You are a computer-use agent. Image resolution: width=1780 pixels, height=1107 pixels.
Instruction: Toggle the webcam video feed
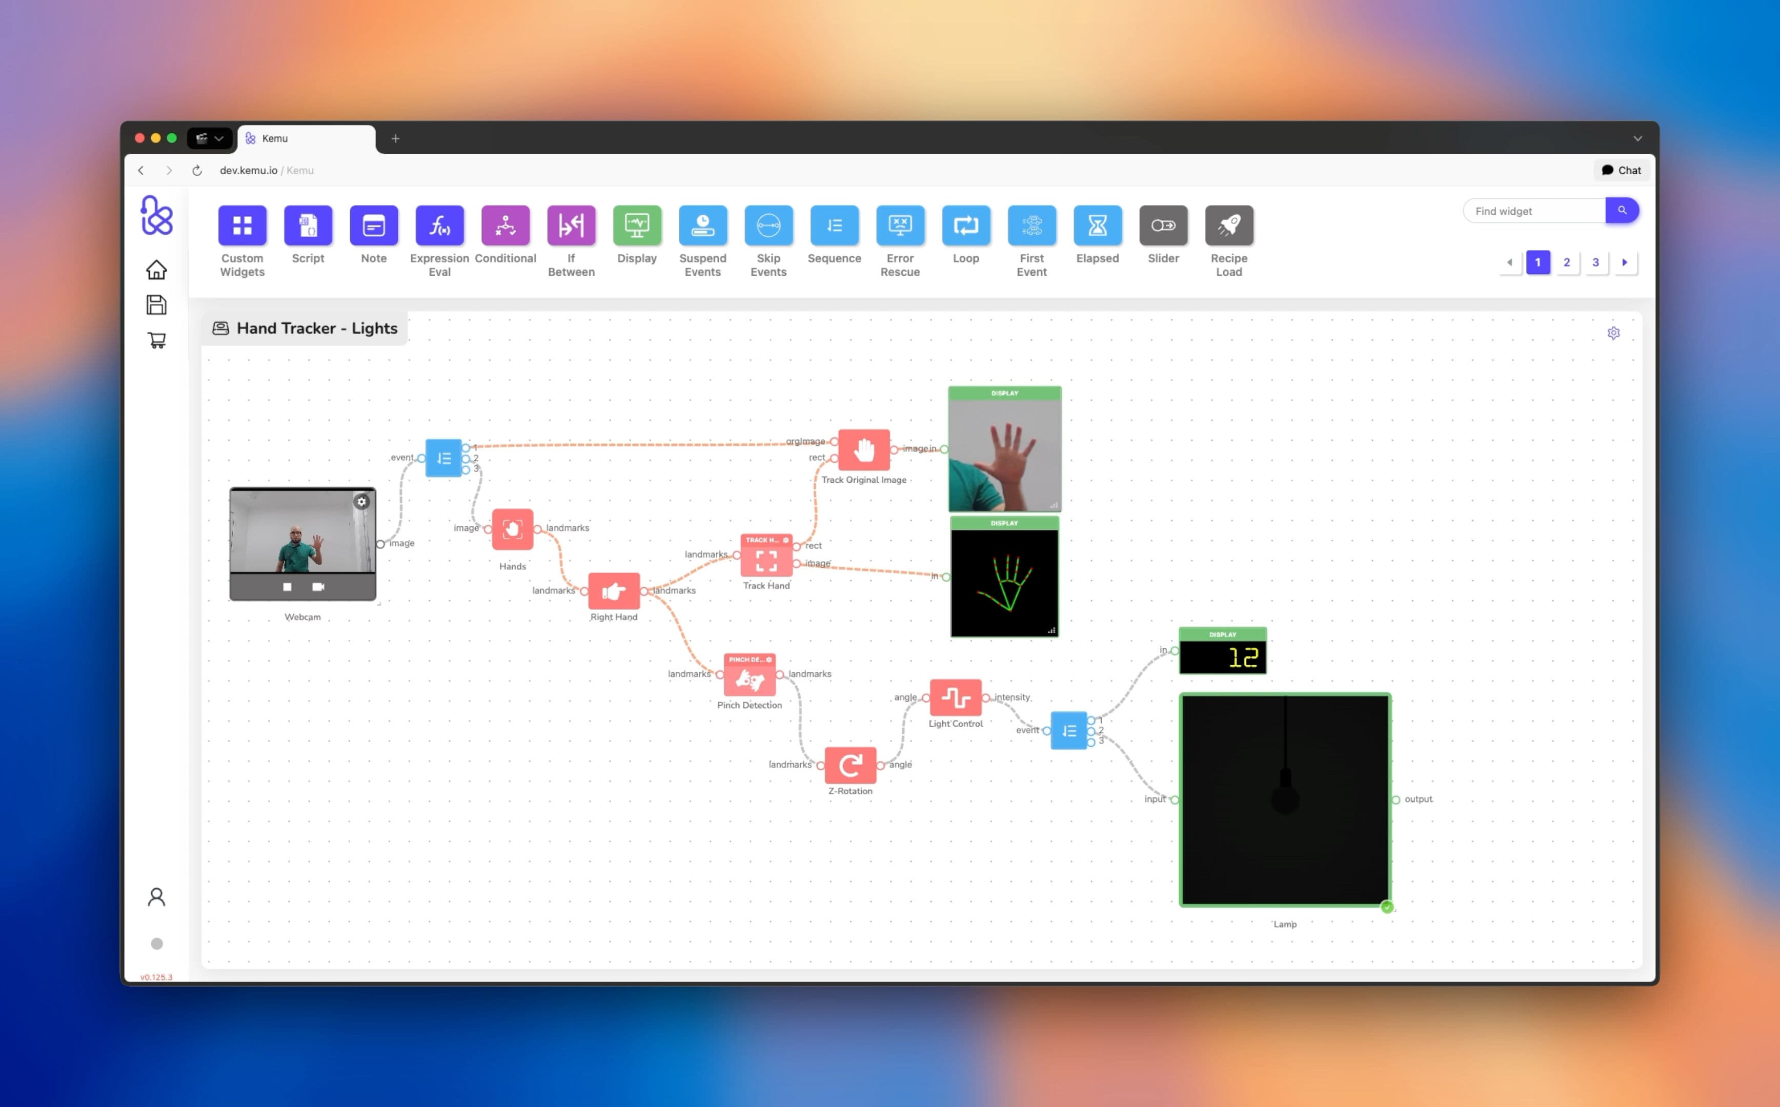click(318, 586)
